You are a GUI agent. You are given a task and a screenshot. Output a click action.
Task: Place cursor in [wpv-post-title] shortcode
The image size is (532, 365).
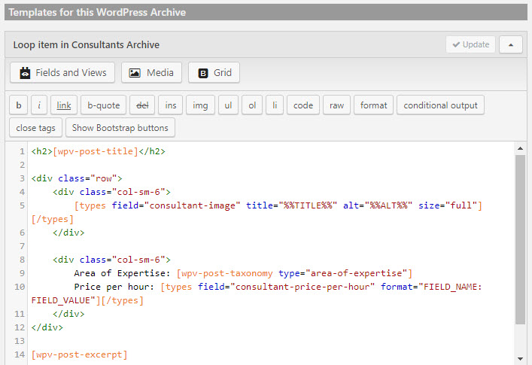(96, 151)
